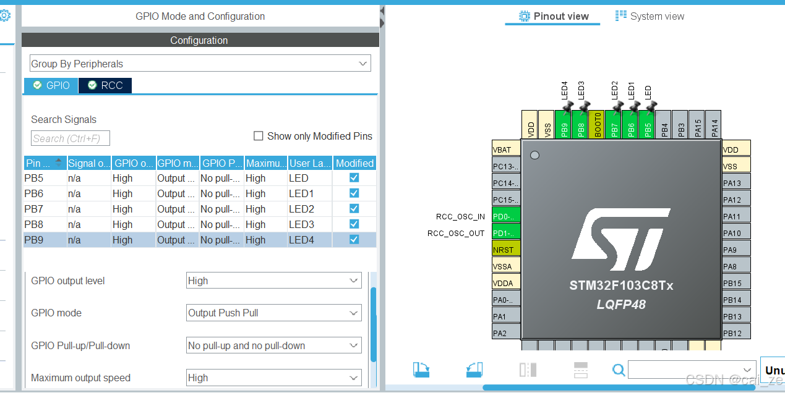Rotate the chip counter-clockwise with toolbar icon
The image size is (785, 393).
(x=474, y=370)
